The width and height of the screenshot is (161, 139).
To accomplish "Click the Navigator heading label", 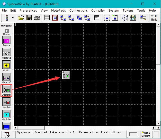I will pyautogui.click(x=7, y=26).
